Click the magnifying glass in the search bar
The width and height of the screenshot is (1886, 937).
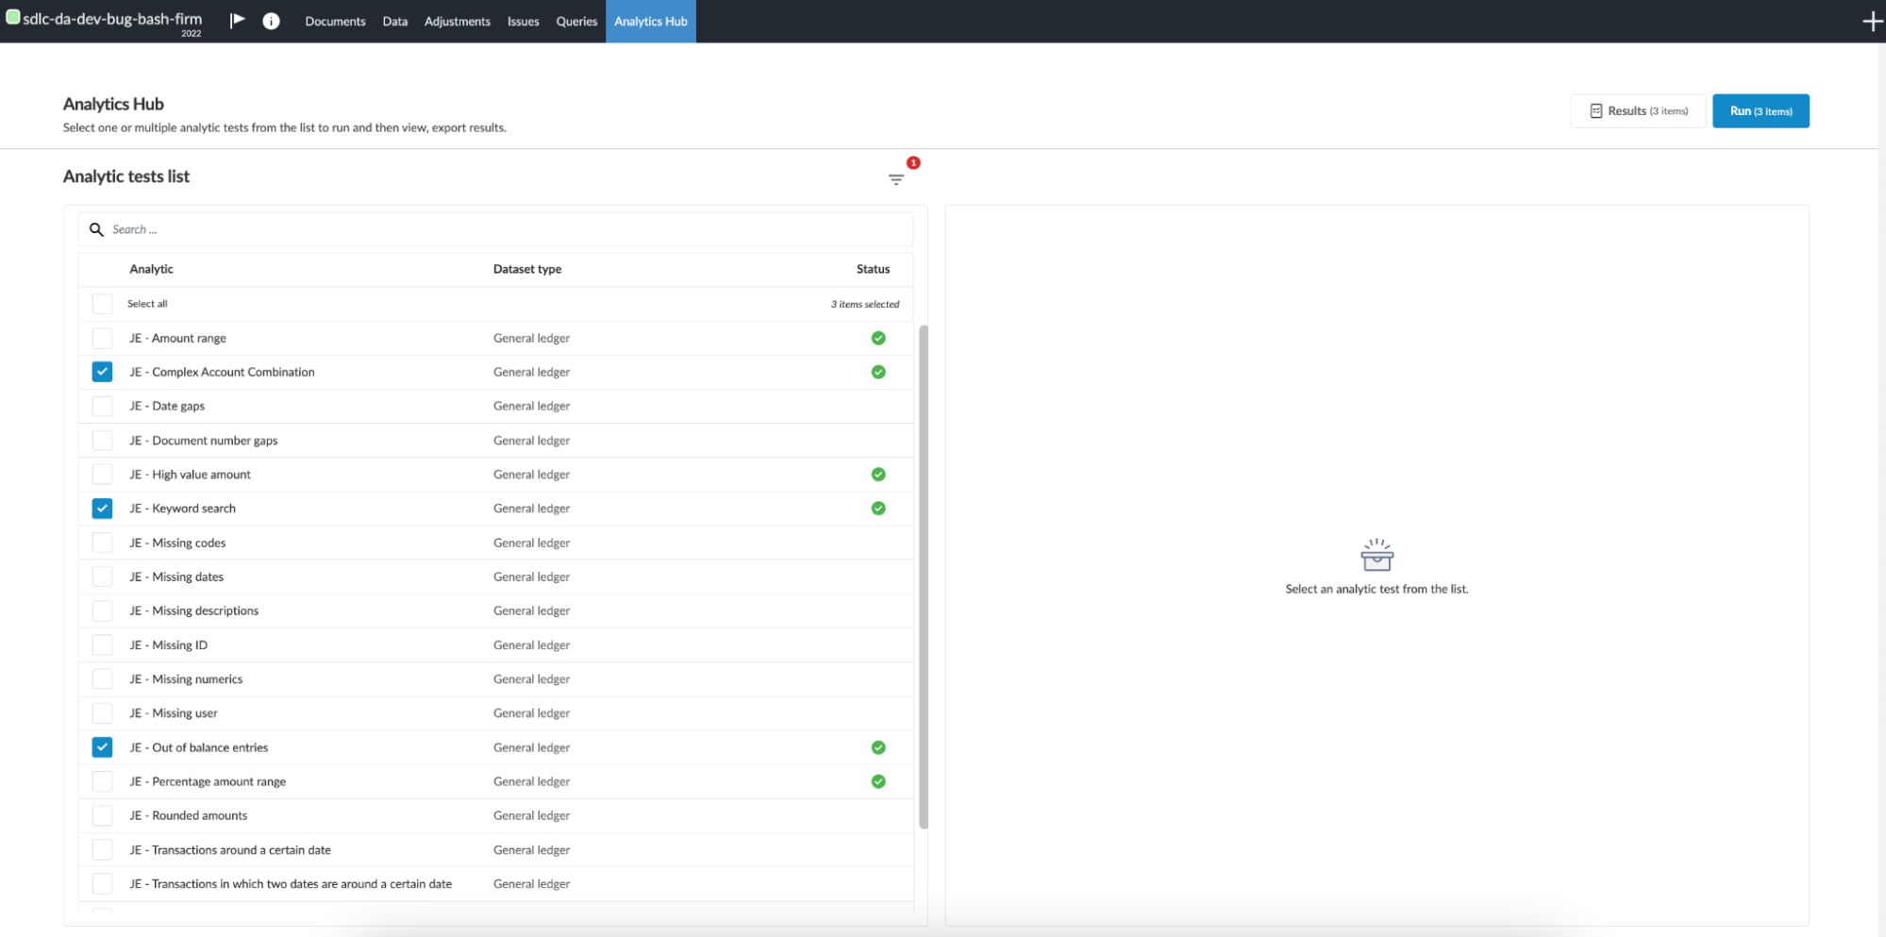(96, 228)
